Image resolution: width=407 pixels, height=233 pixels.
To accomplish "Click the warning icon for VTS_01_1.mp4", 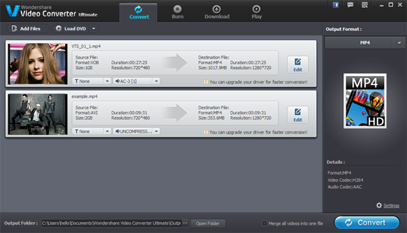I will (206, 82).
